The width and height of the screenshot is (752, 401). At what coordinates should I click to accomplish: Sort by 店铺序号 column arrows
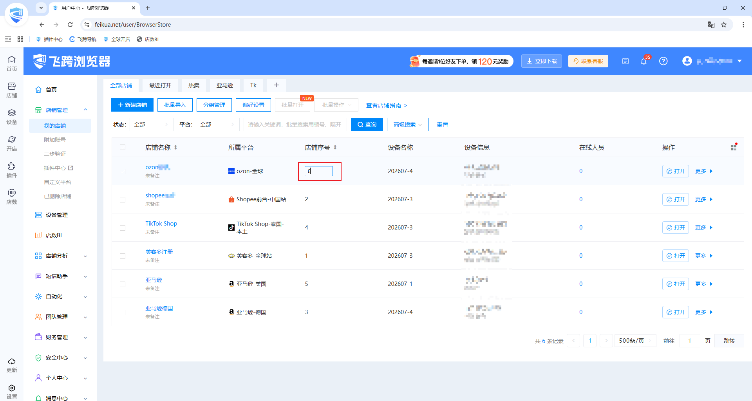click(335, 147)
